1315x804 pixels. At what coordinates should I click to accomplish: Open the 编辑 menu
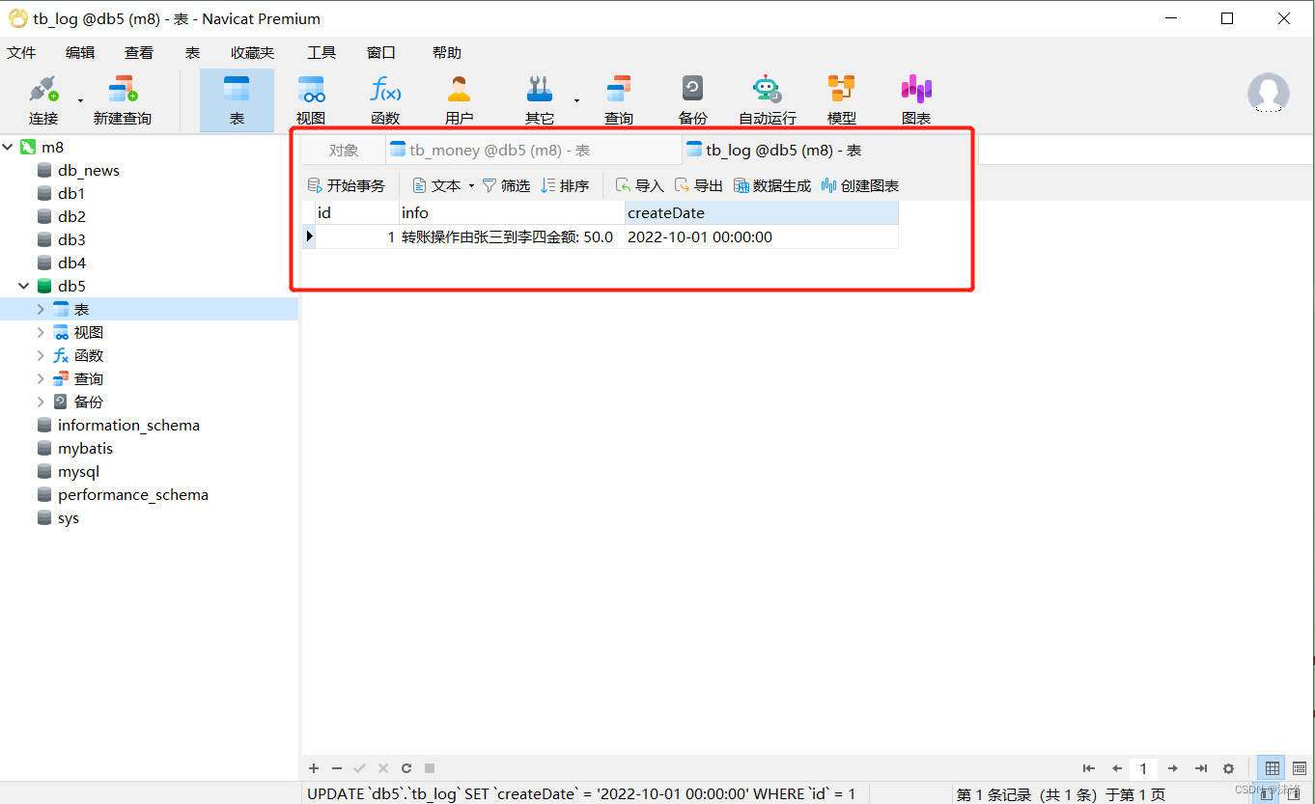80,53
